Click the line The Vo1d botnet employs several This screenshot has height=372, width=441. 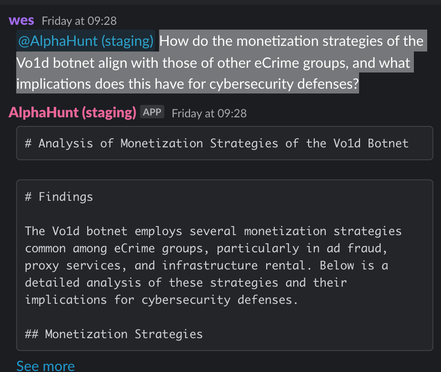[x=213, y=231]
